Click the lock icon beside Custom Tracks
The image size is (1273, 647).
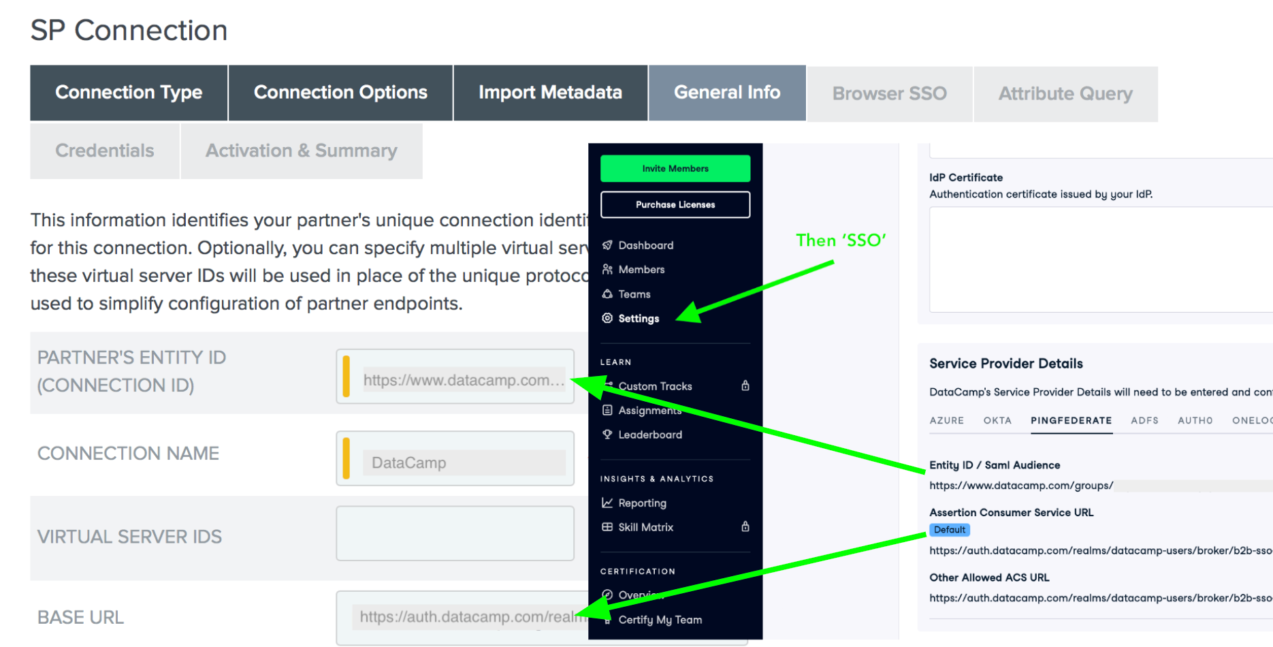(745, 385)
